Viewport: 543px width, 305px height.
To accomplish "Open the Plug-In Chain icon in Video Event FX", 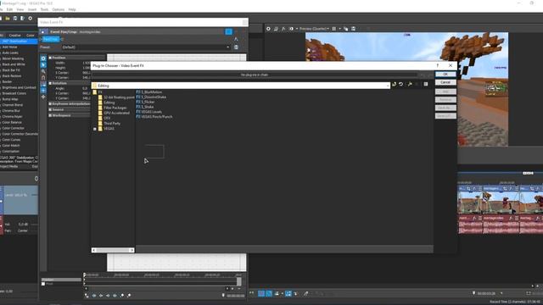I will click(236, 39).
